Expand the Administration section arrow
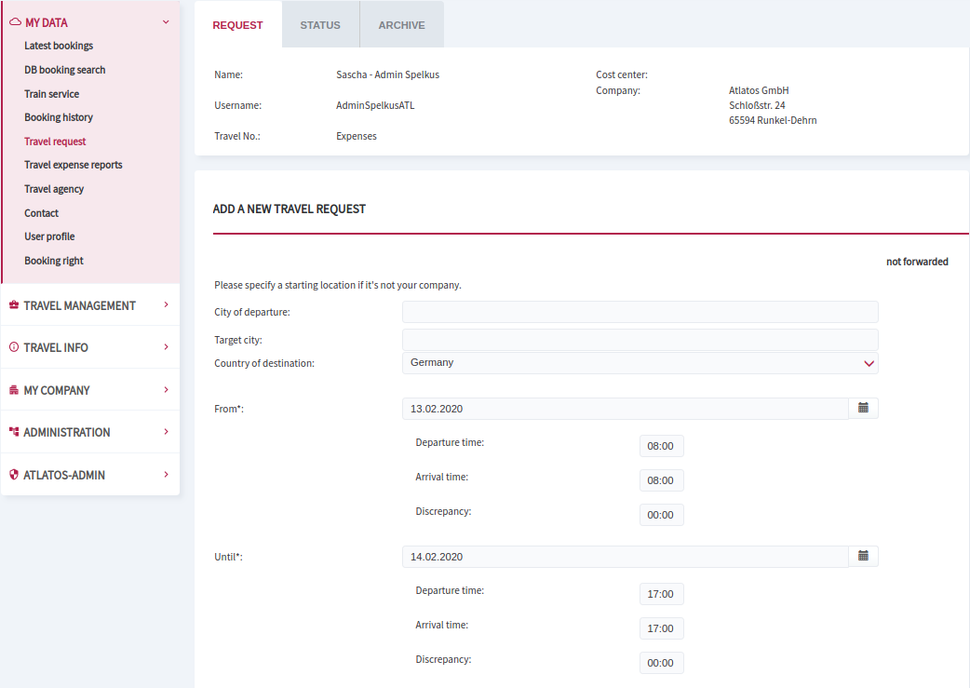The width and height of the screenshot is (970, 688). (x=166, y=431)
